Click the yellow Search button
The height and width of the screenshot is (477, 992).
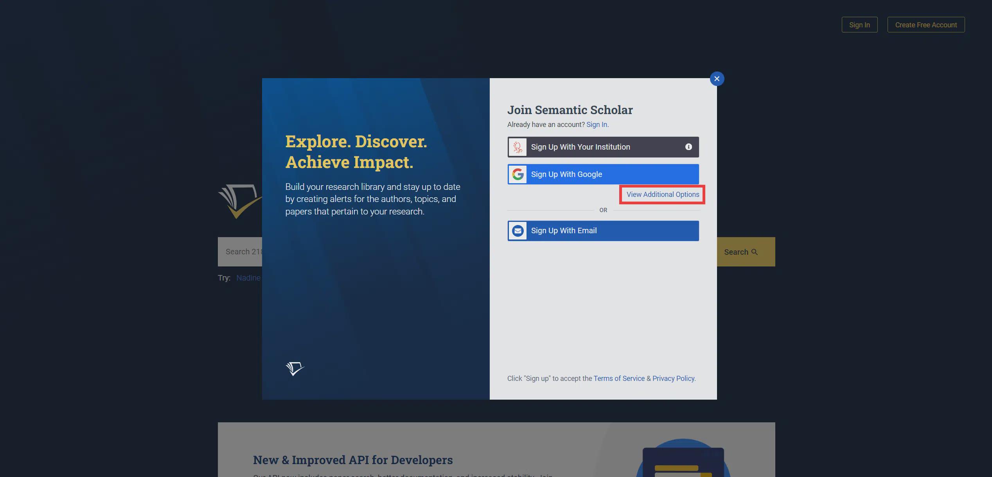pos(746,252)
